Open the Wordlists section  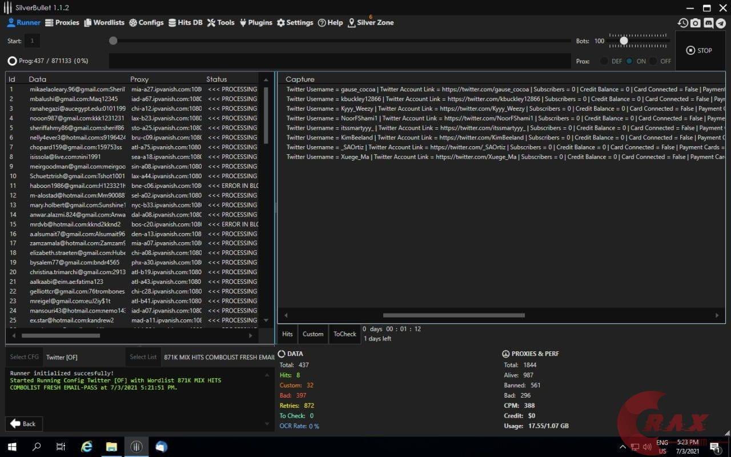[x=104, y=23]
